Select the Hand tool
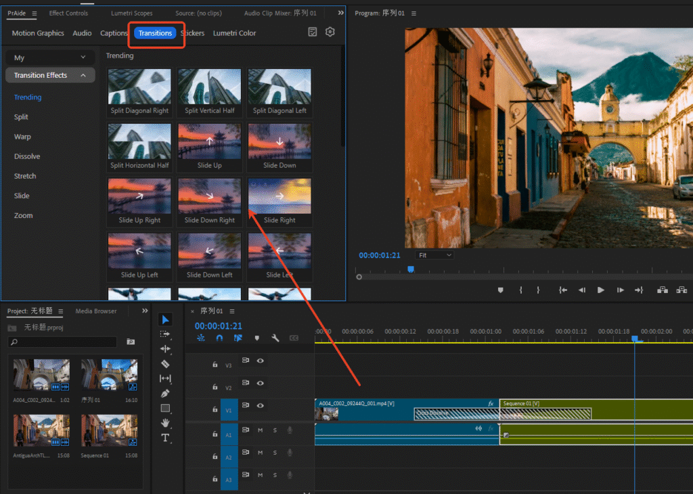The height and width of the screenshot is (494, 693). pyautogui.click(x=166, y=423)
